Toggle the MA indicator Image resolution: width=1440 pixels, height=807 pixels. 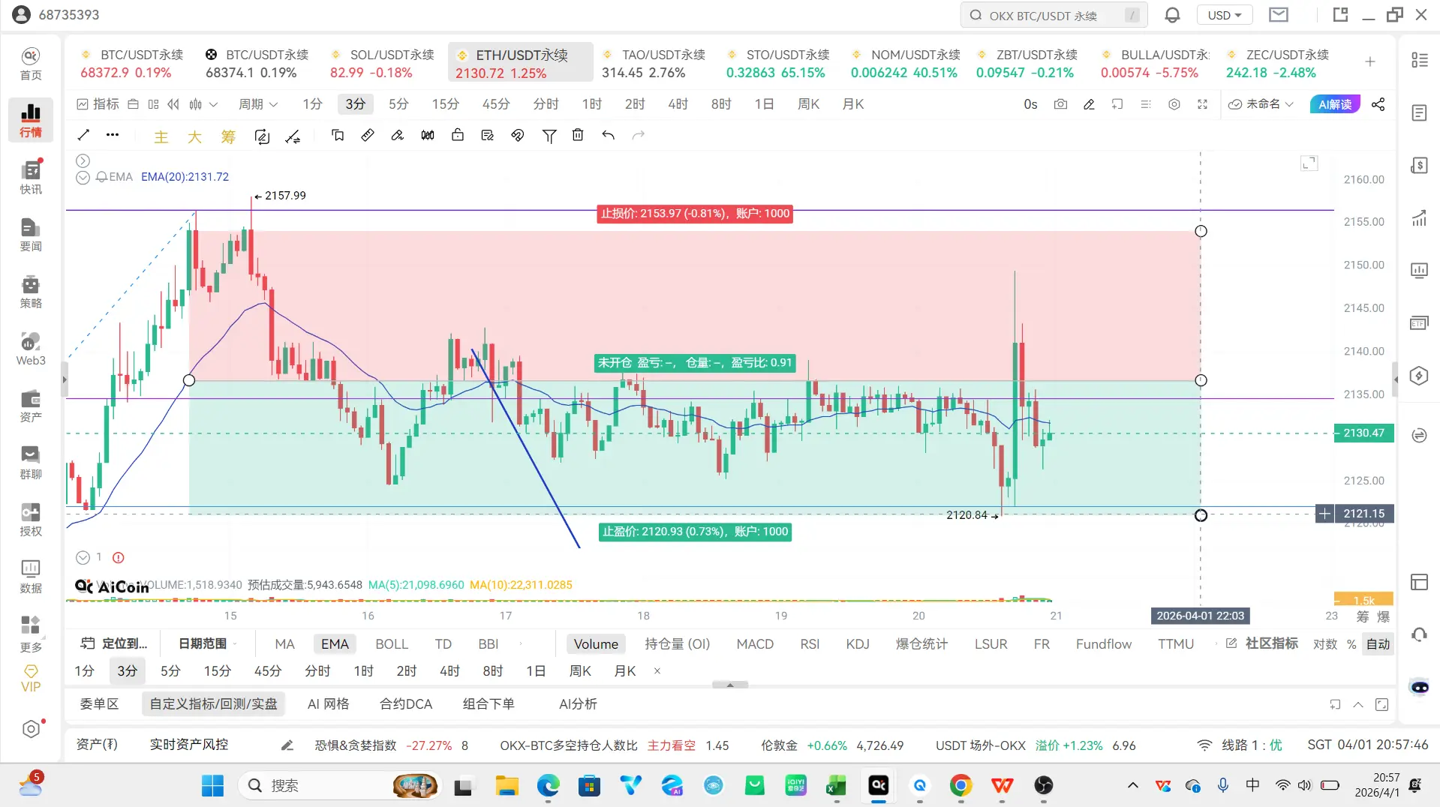[284, 644]
